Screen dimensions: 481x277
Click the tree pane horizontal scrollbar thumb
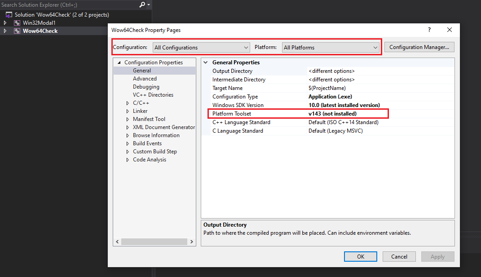pyautogui.click(x=154, y=241)
